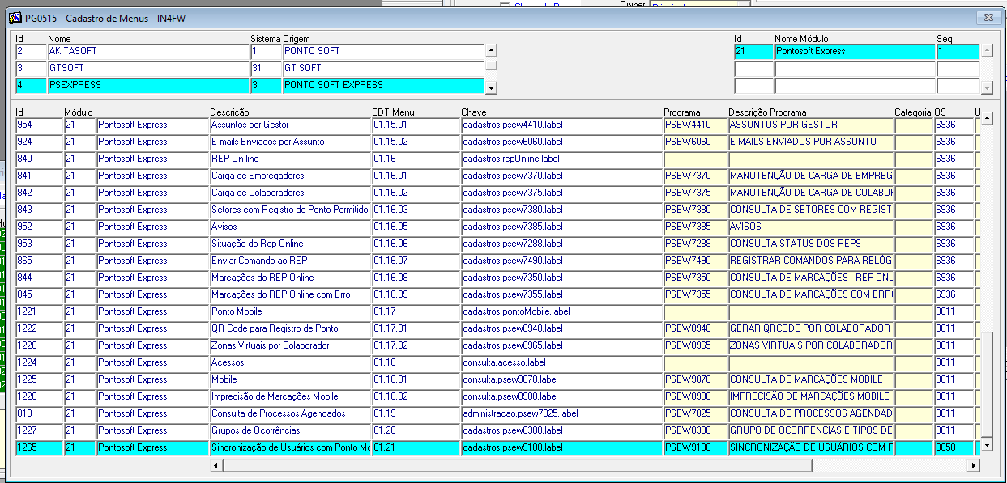Click Programa cell PSEW7355
This screenshot has height=483, width=1007.
pos(695,294)
